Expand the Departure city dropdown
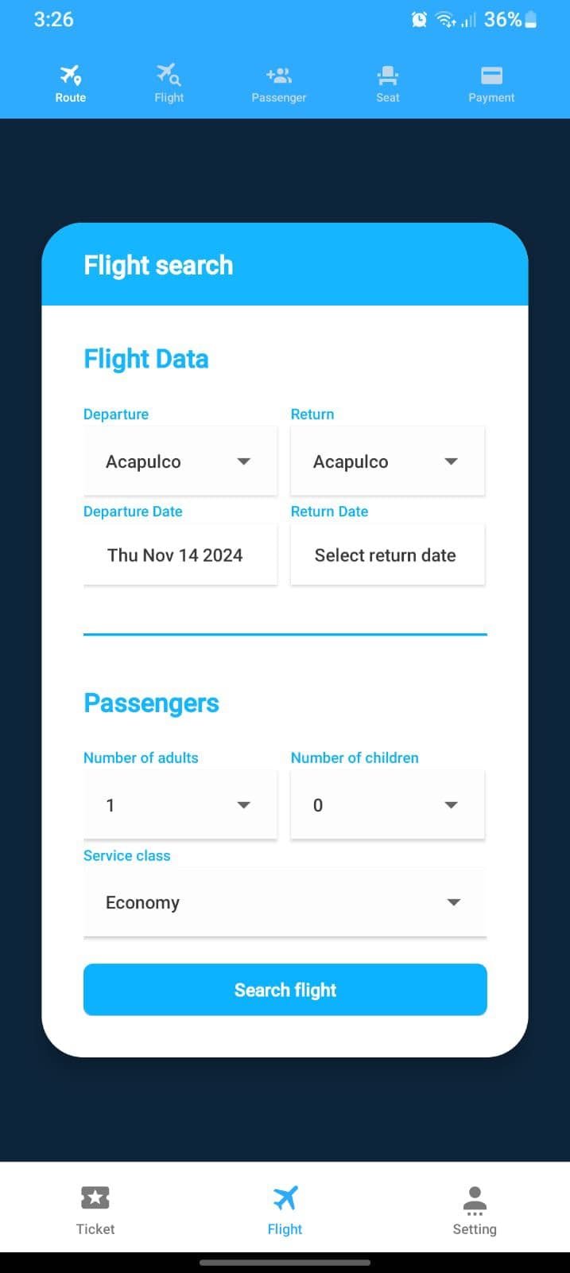The width and height of the screenshot is (570, 1273). click(180, 461)
